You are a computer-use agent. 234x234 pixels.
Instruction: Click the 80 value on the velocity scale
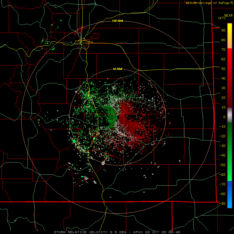click(223, 40)
